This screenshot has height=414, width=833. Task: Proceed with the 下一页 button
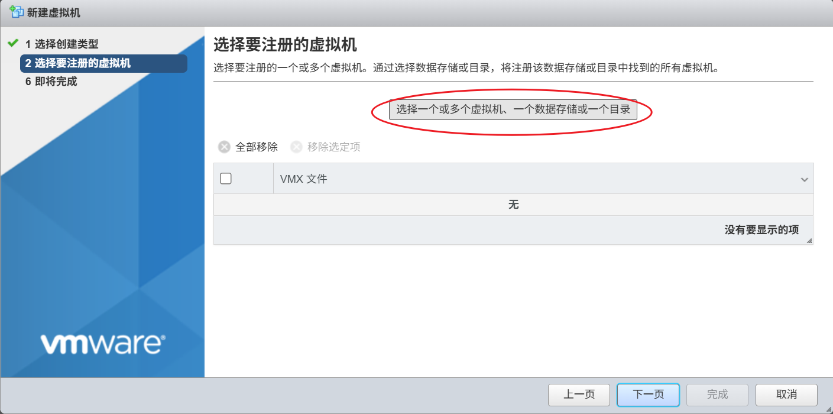(x=648, y=394)
